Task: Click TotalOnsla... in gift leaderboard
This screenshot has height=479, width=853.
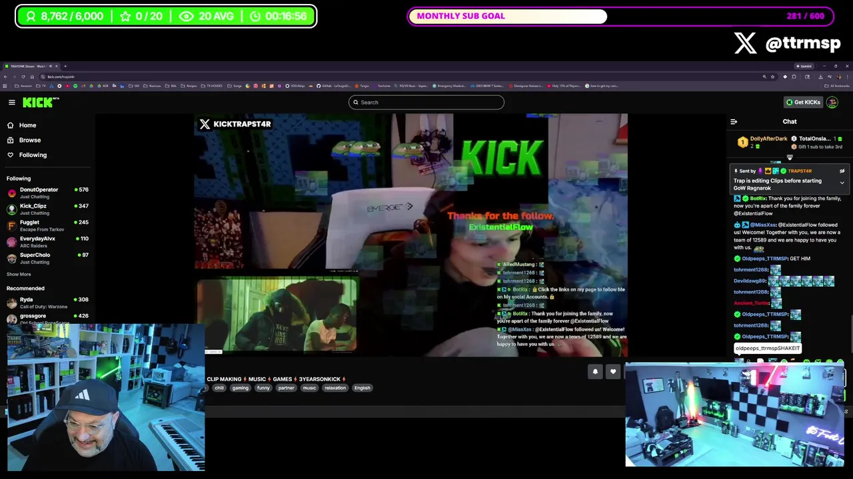Action: (x=814, y=139)
